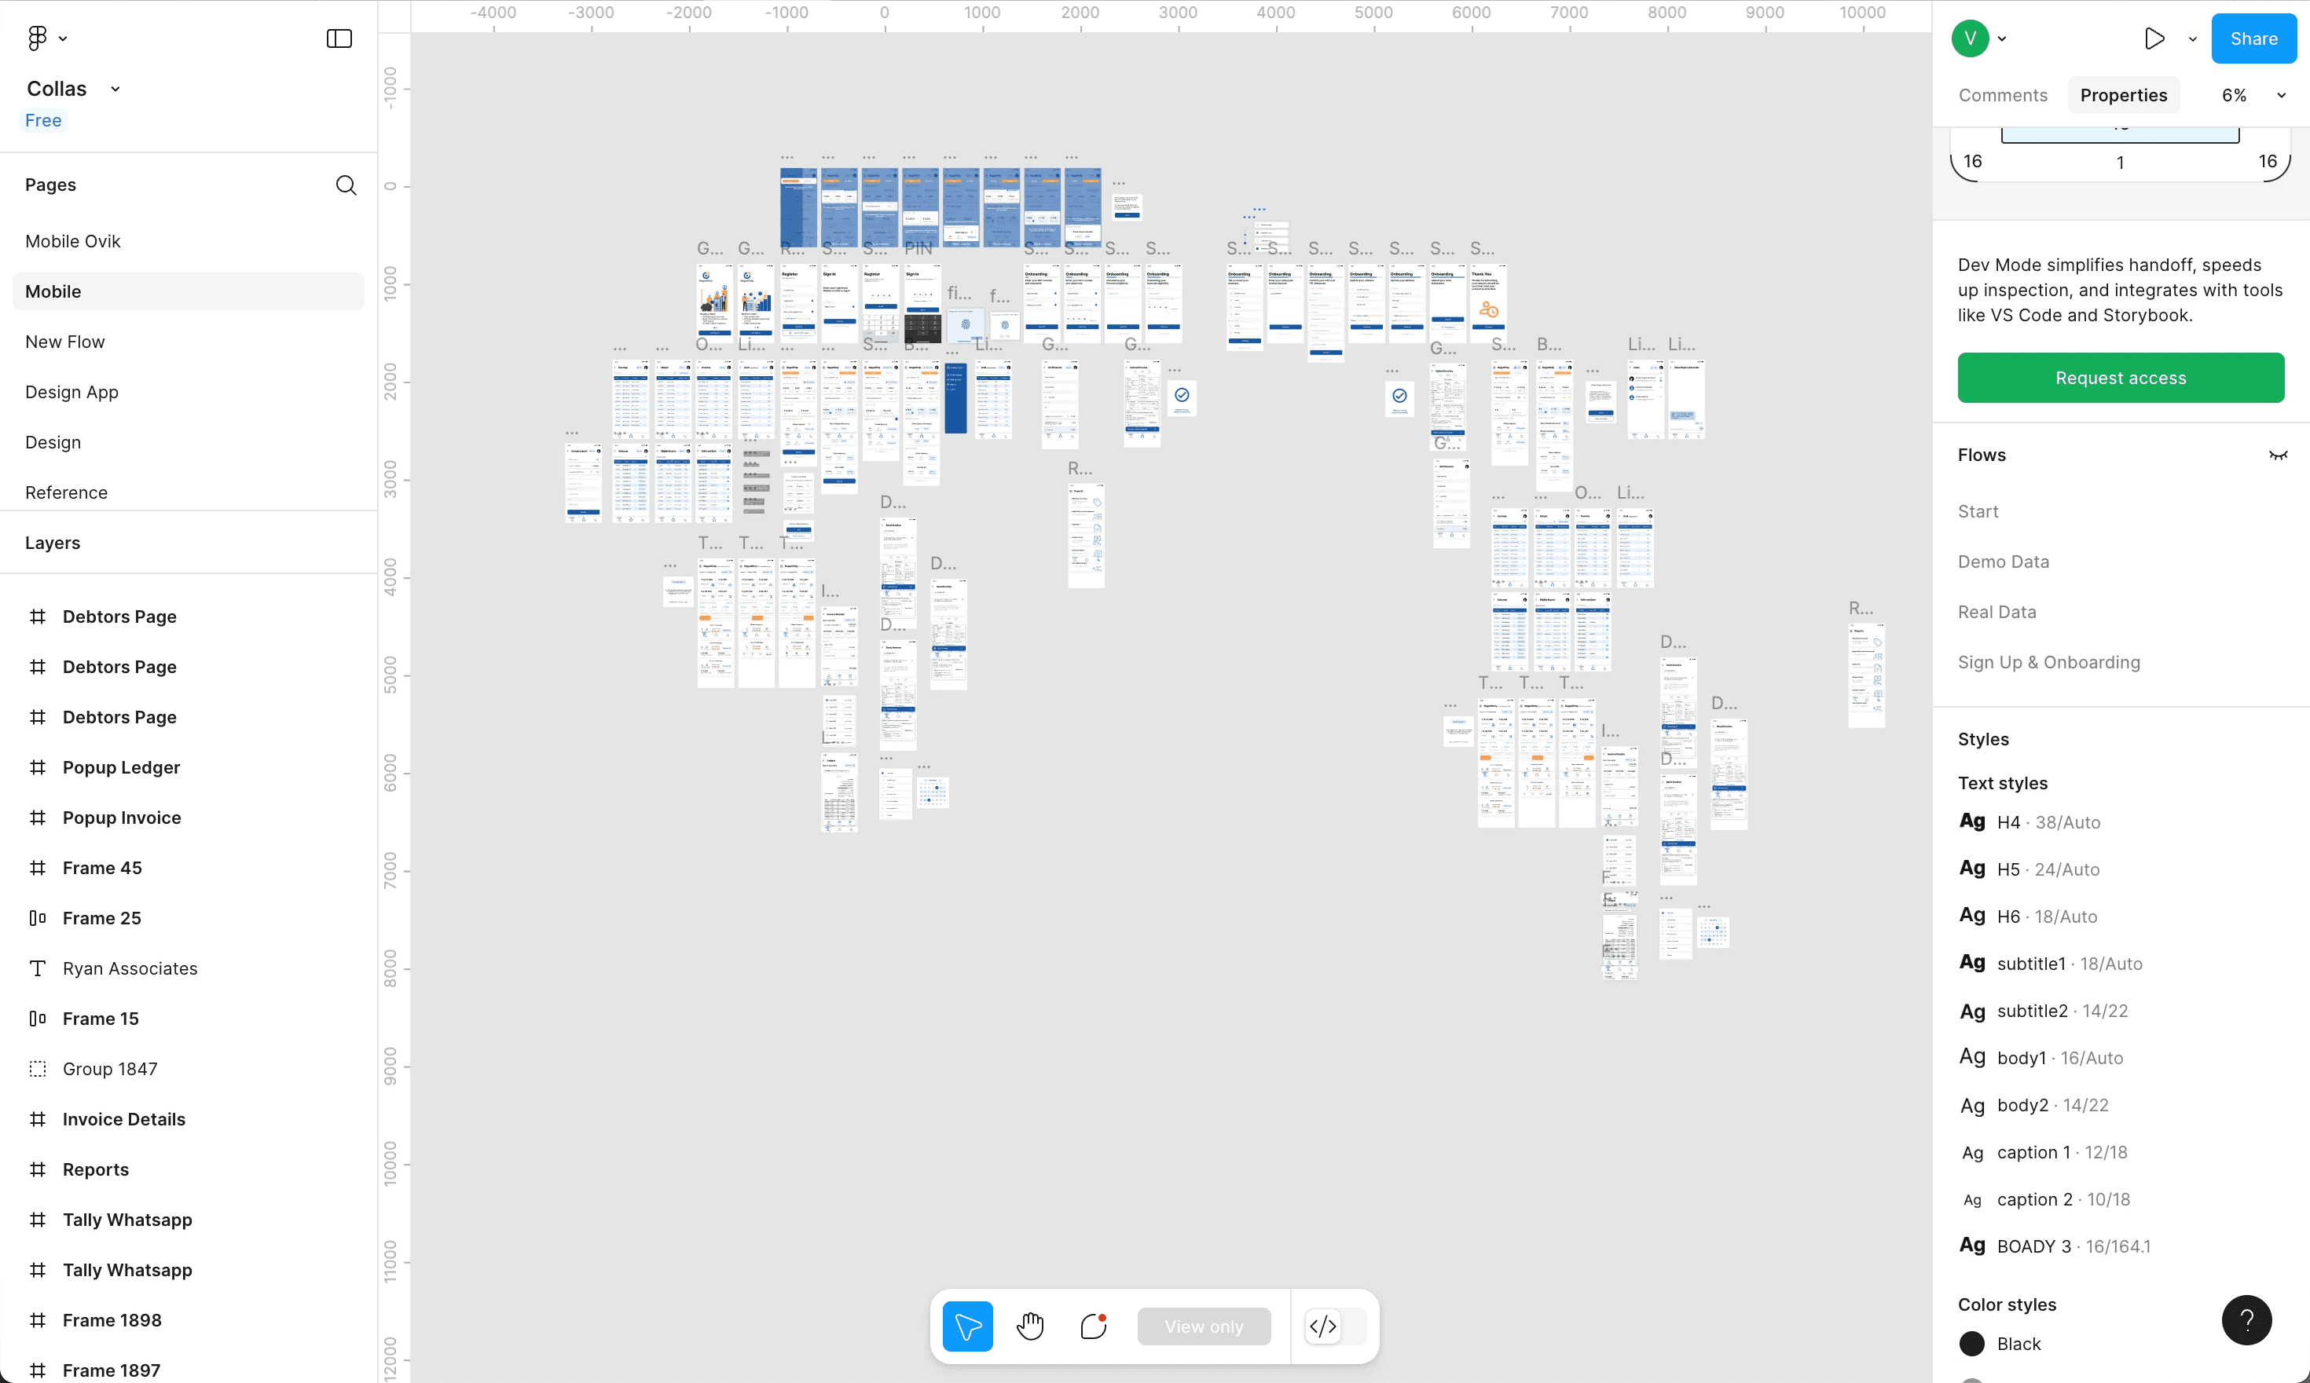Select the Move cursor tool
Screen dimensions: 2310x1383
[x=968, y=1326]
